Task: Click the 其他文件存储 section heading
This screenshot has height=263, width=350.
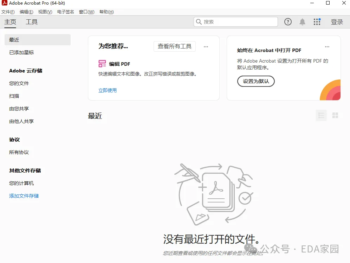Action: click(25, 171)
